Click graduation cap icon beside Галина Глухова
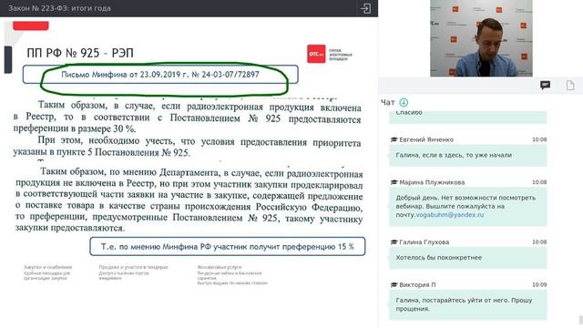583x328 pixels. 394,242
